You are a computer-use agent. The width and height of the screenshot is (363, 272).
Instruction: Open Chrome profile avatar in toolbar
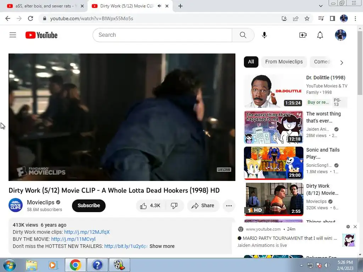coord(344,18)
